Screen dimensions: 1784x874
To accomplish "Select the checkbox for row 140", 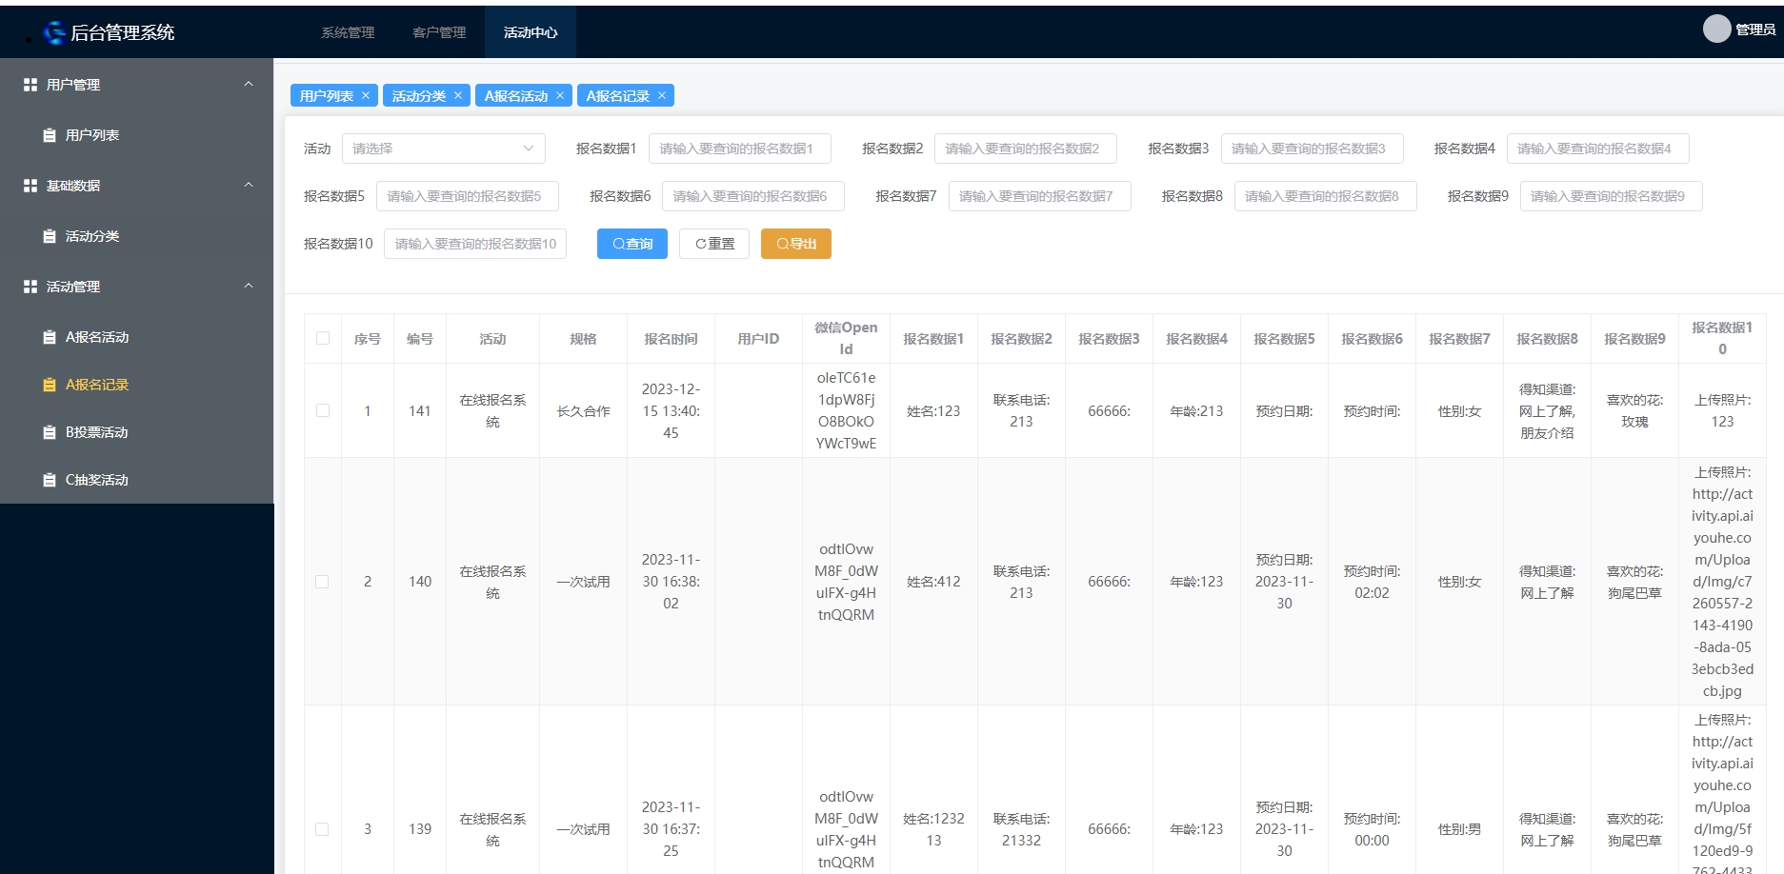I will click(x=323, y=582).
